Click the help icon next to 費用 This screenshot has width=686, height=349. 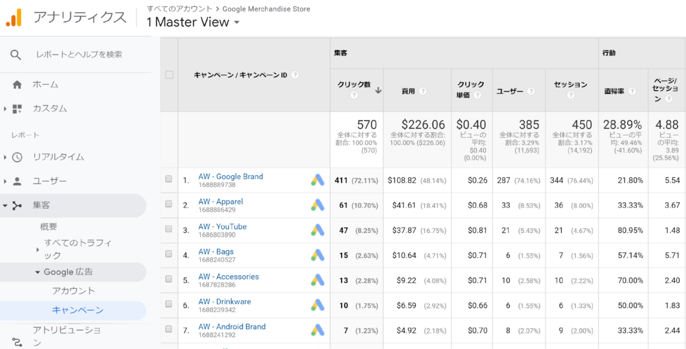tap(422, 91)
